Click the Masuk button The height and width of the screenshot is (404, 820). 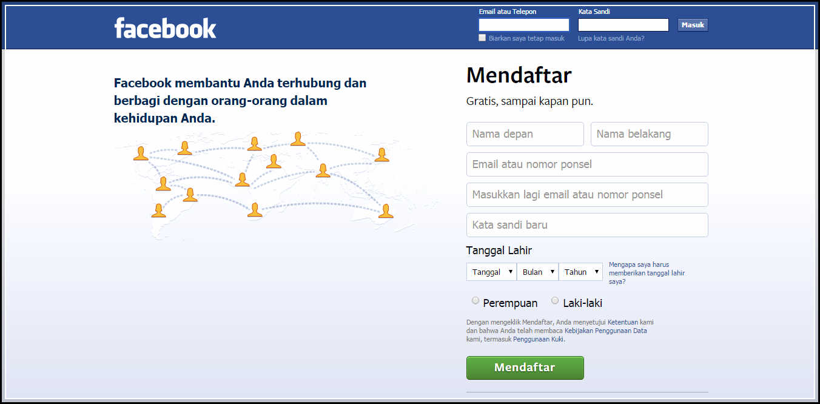[693, 25]
